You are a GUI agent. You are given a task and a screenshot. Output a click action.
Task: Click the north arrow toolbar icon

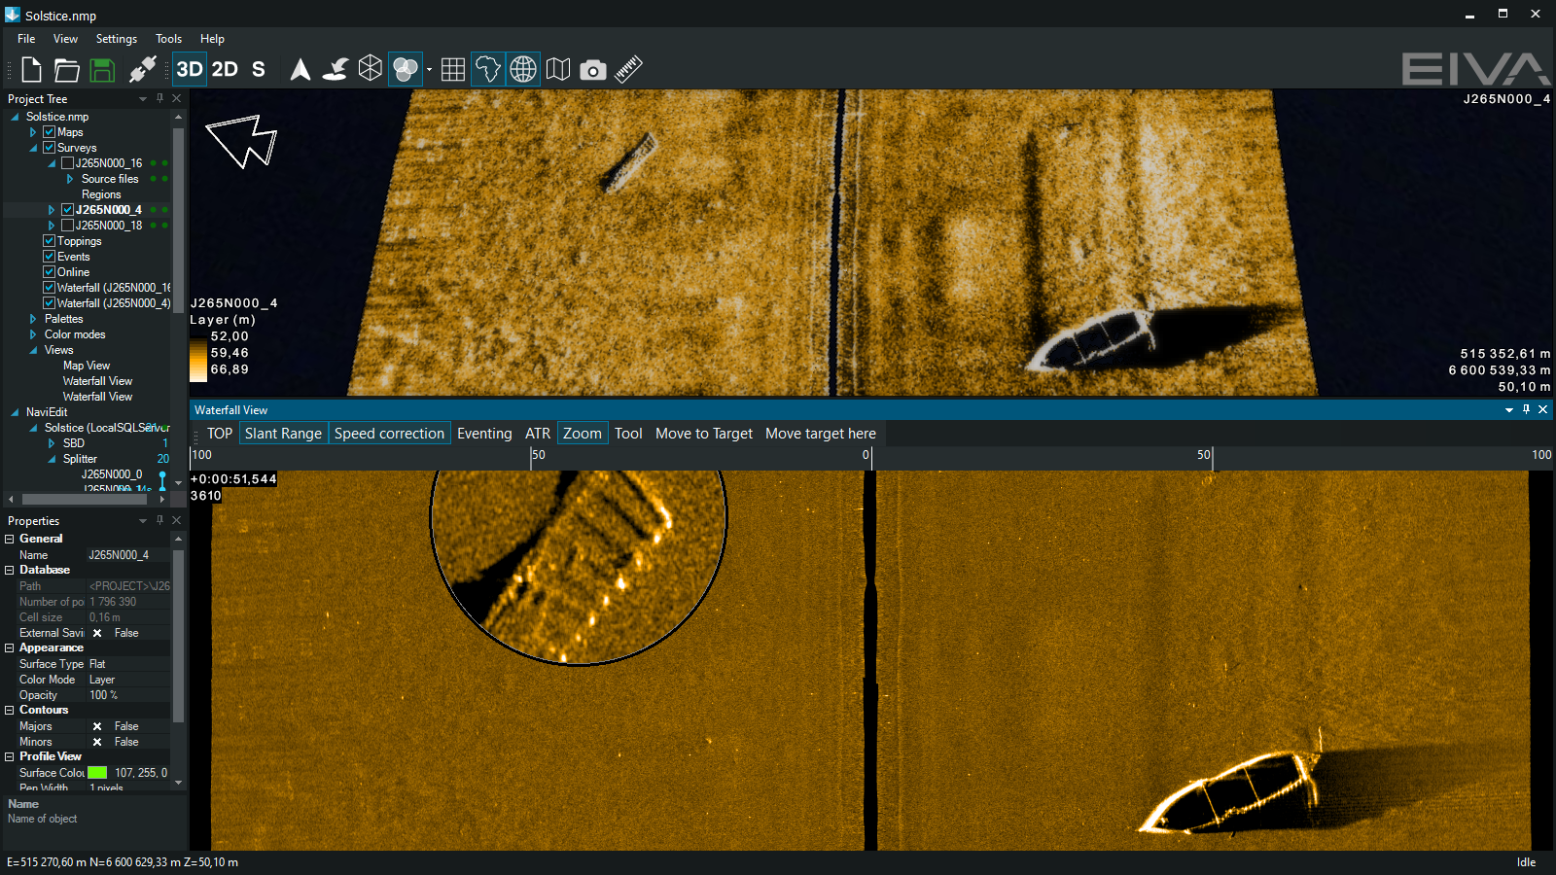click(x=301, y=69)
